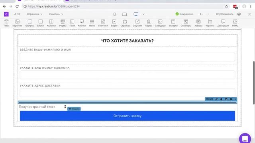The image size is (255, 143).
Task: Switch to desktop monitor preview
Action: pyautogui.click(x=136, y=14)
